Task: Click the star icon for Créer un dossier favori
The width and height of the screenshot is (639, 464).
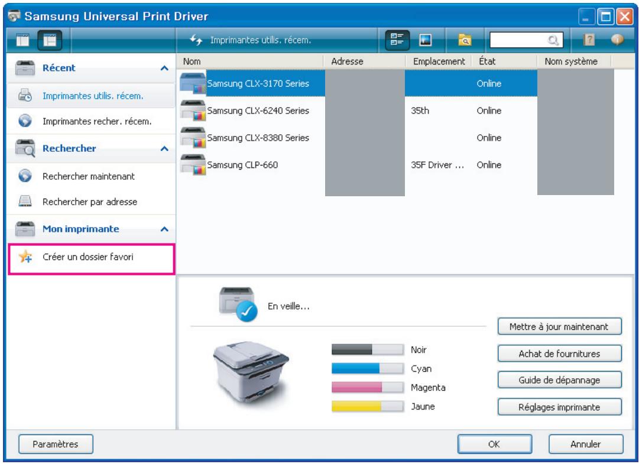Action: pyautogui.click(x=25, y=257)
